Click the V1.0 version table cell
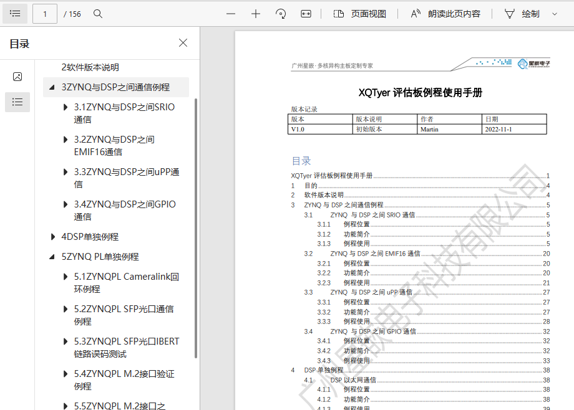Screen dimensions: 574x410 320,129
